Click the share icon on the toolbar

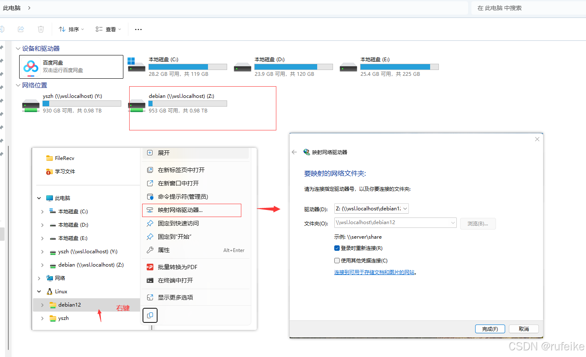click(x=21, y=29)
